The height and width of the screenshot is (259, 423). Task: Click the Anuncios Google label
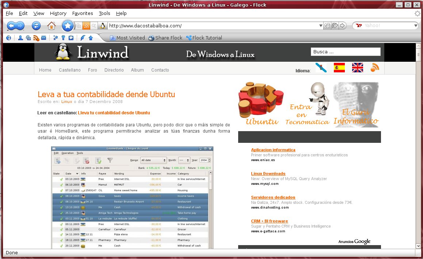pos(354,241)
